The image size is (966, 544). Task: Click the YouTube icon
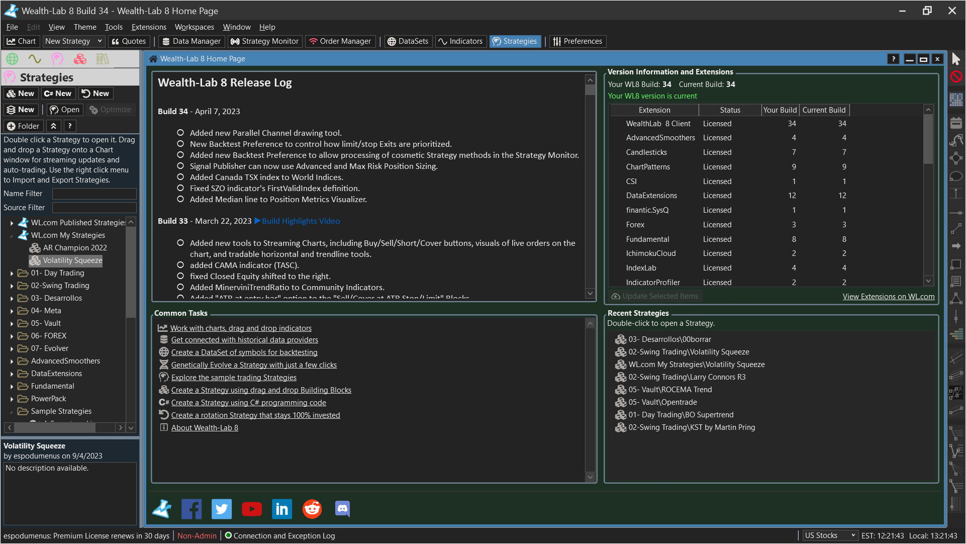252,509
